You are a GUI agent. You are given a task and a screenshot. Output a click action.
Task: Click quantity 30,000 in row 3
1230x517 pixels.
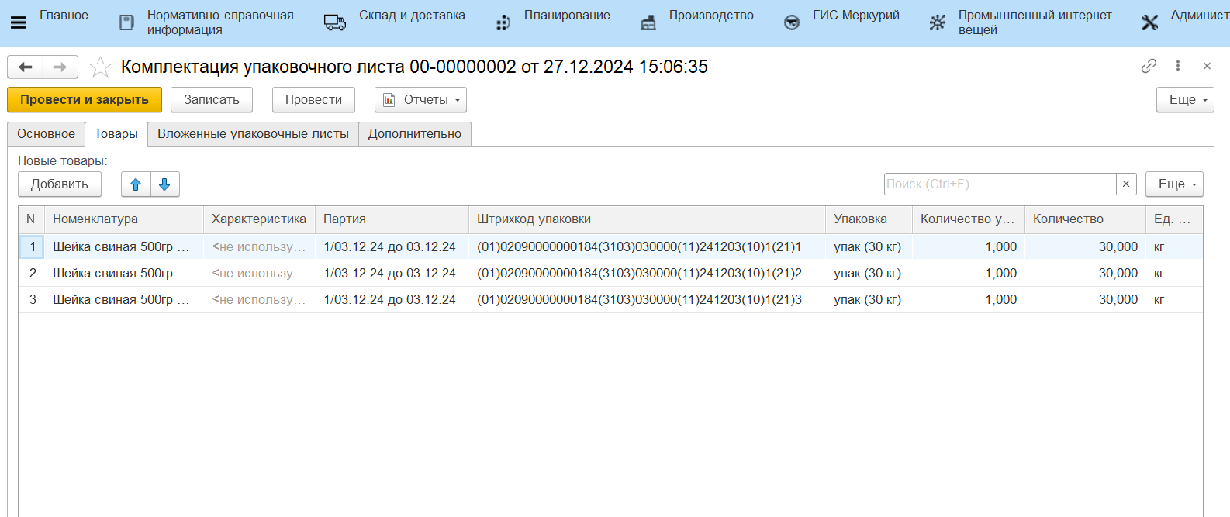[1085, 300]
